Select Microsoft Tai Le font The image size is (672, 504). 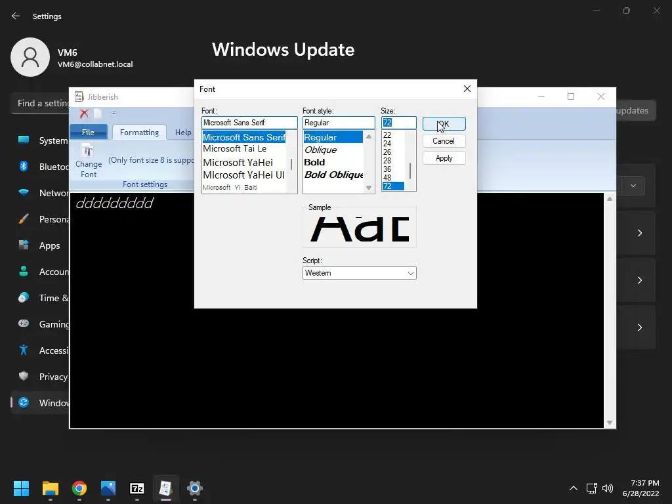point(235,149)
